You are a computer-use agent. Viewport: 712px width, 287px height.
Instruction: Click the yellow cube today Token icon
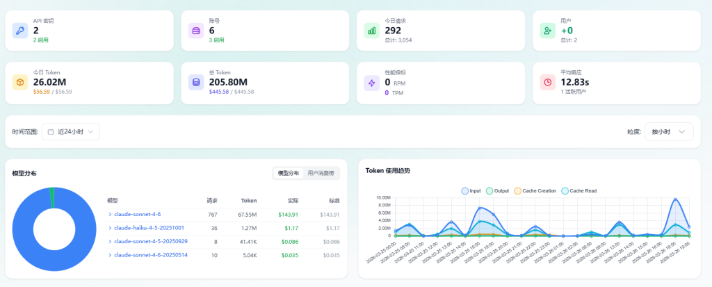click(x=20, y=83)
